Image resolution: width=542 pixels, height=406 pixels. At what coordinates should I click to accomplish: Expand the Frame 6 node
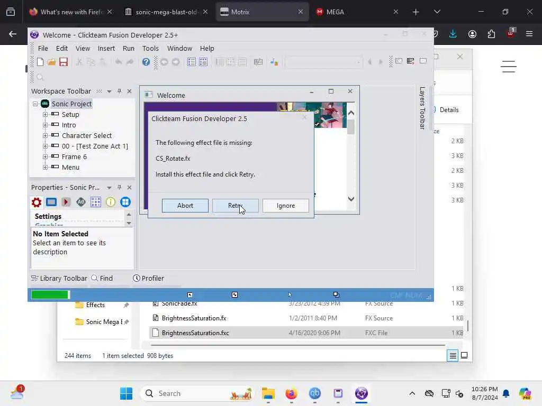pos(46,156)
